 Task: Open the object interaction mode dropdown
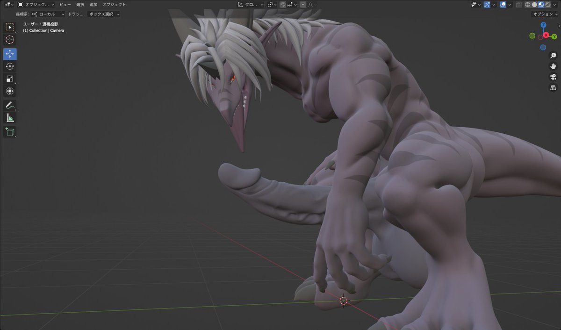pyautogui.click(x=36, y=5)
